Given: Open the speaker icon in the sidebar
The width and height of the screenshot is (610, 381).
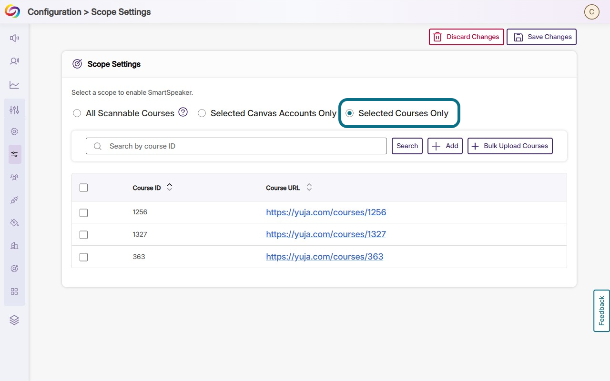Looking at the screenshot, I should 14,38.
